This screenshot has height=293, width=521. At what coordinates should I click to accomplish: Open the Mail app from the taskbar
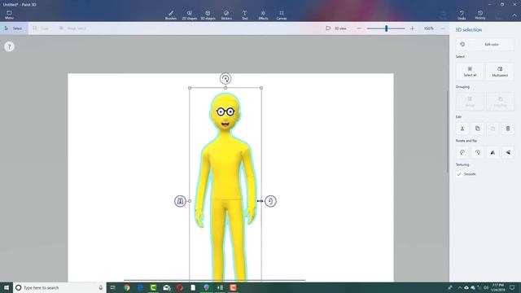167,287
